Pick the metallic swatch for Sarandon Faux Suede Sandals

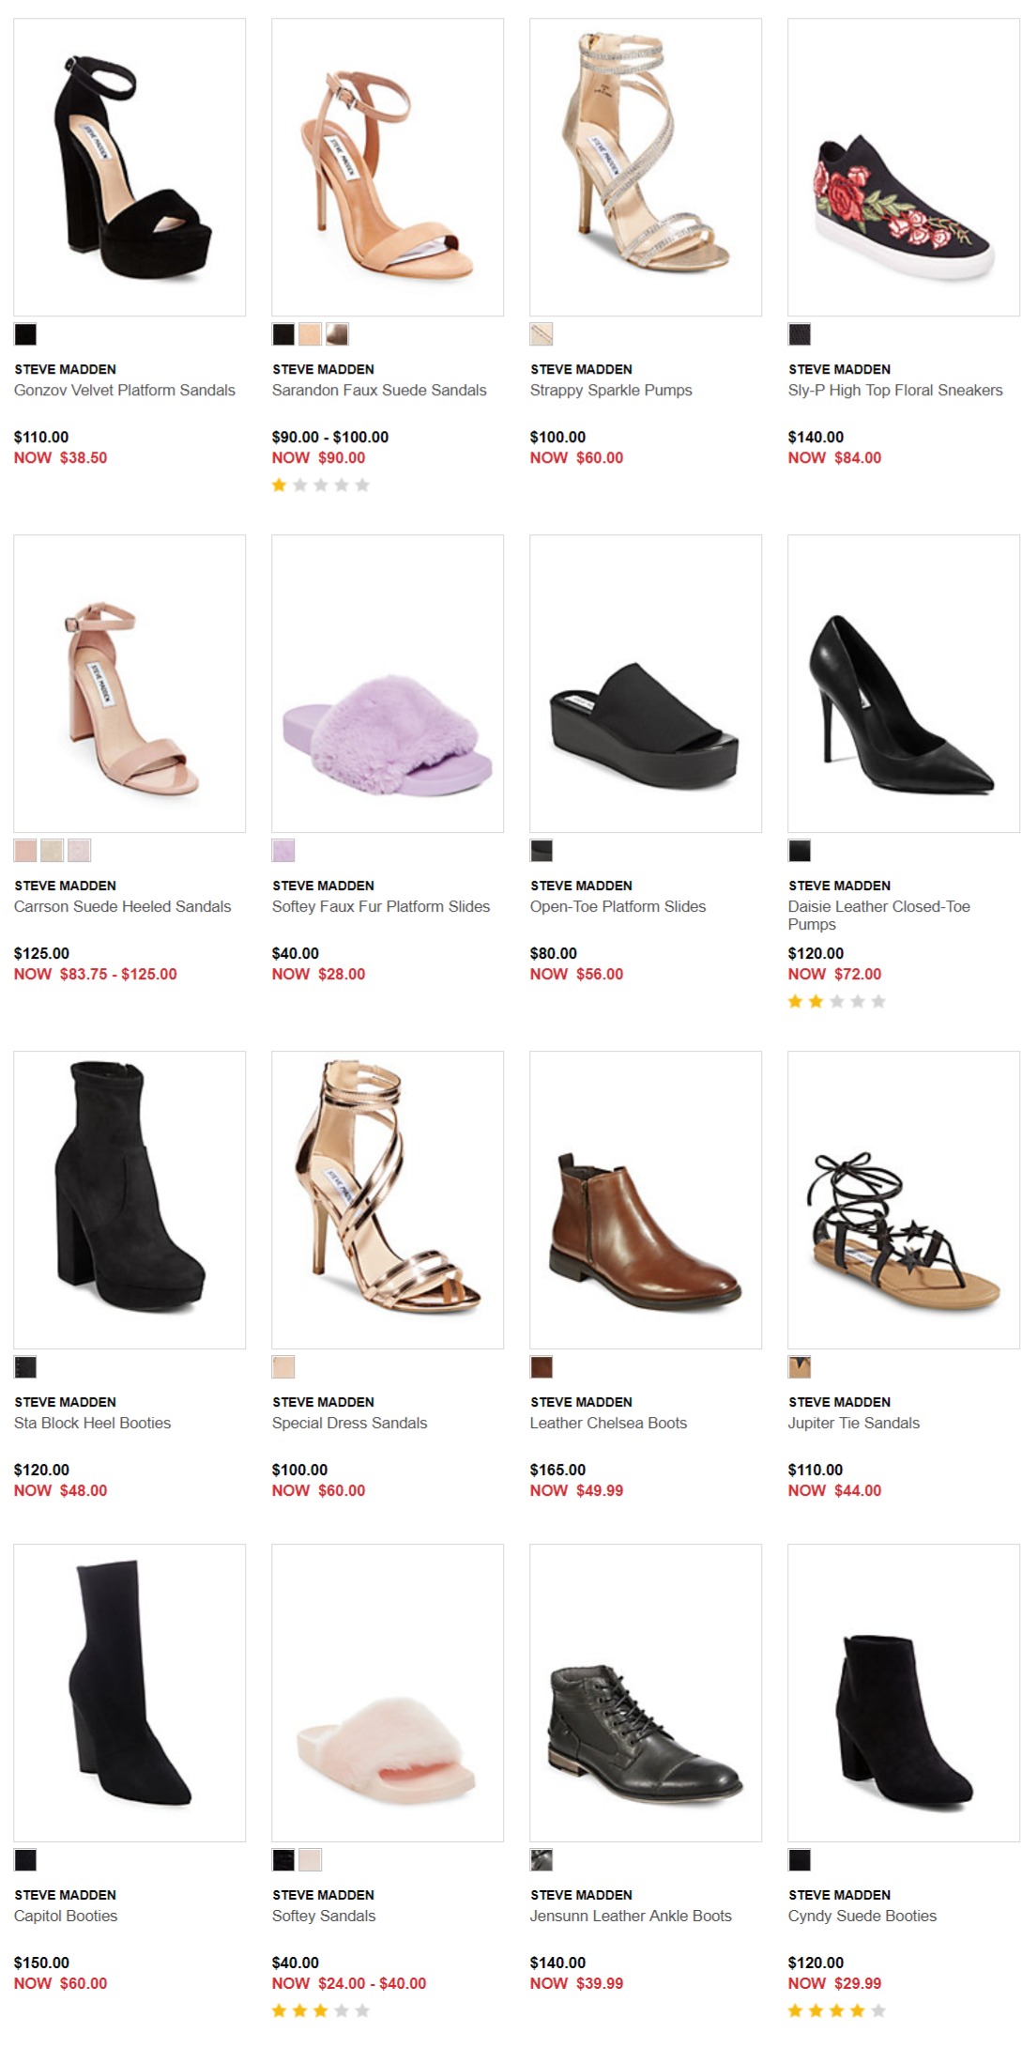[338, 334]
